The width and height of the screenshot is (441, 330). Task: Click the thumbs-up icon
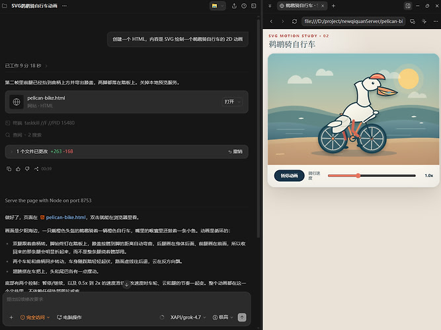[x=18, y=169]
